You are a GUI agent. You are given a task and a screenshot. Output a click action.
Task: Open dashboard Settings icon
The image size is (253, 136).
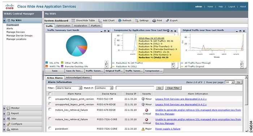coord(137,21)
